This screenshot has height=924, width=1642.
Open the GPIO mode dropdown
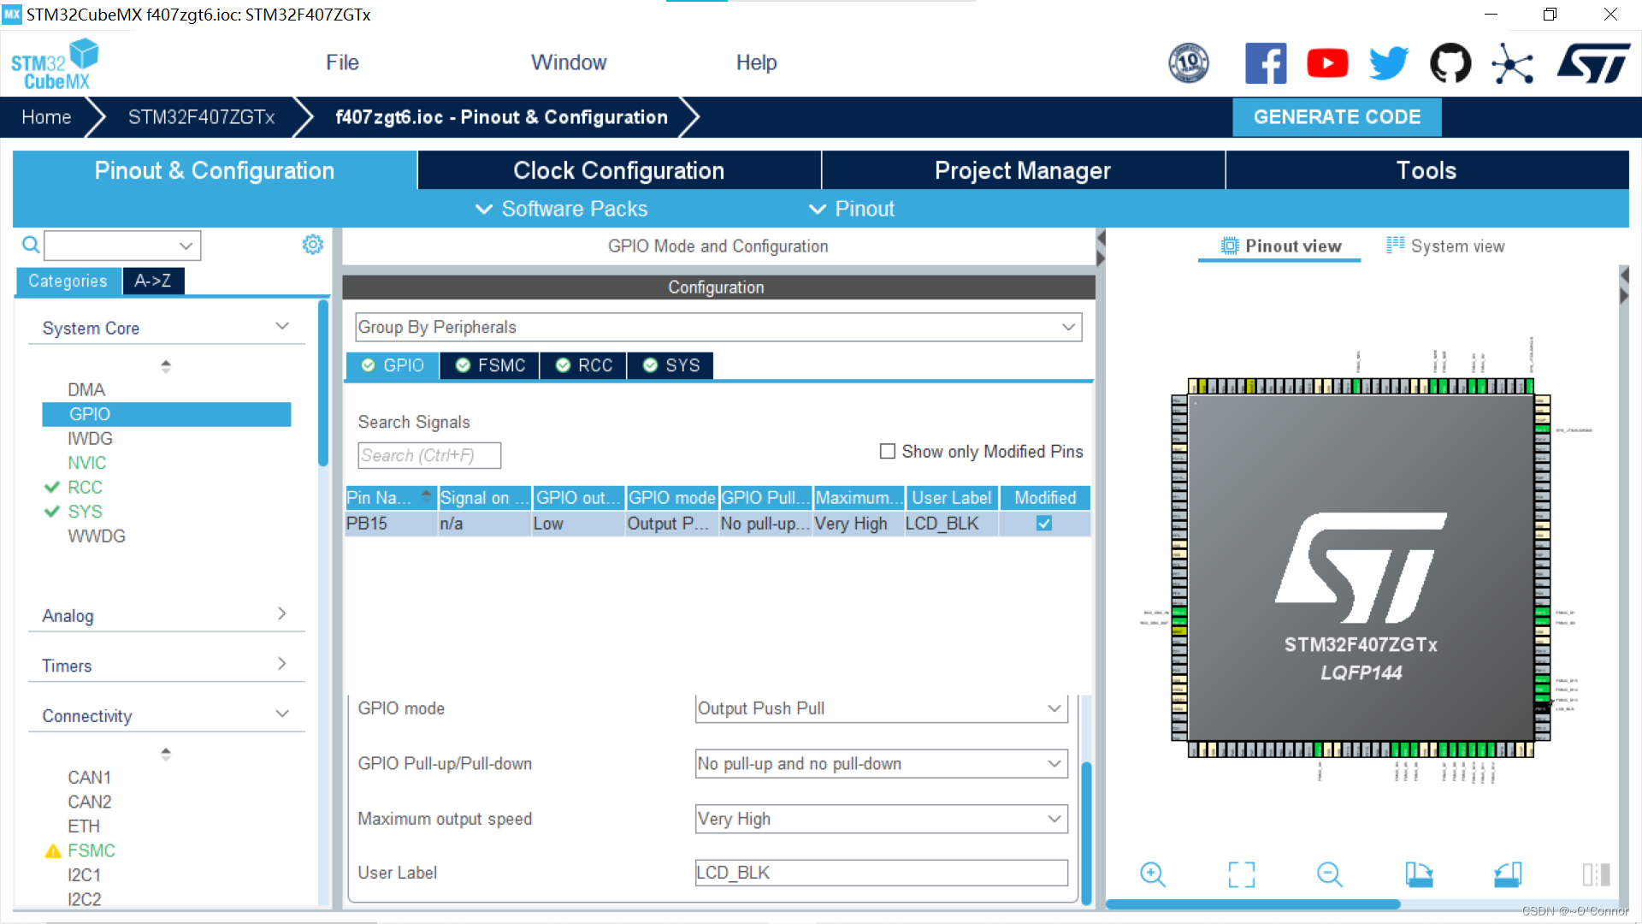(881, 708)
